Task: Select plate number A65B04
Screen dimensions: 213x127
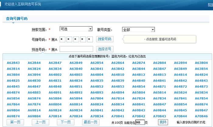Action: pyautogui.click(x=139, y=93)
